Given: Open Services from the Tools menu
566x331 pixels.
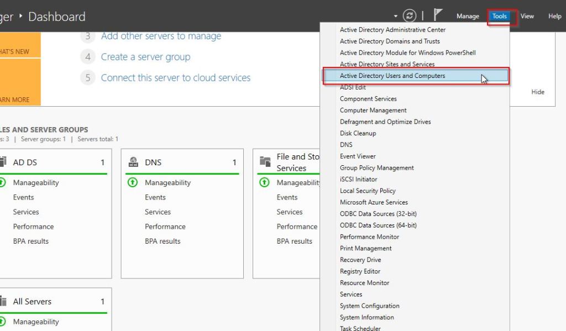Looking at the screenshot, I should 351,295.
